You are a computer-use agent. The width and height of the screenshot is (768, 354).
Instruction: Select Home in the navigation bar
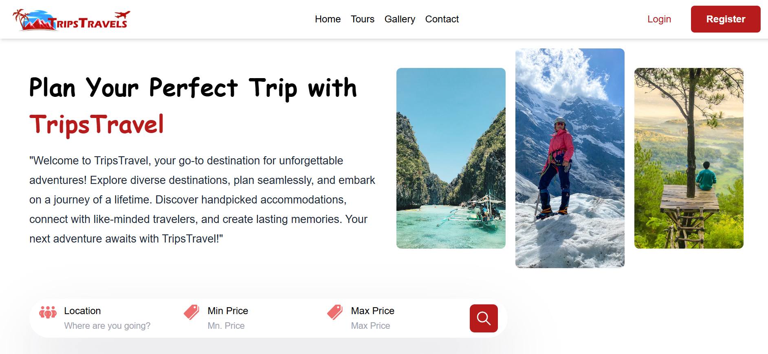pyautogui.click(x=328, y=19)
